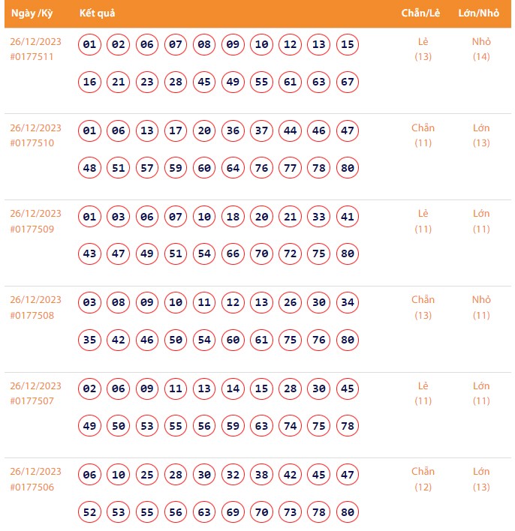Click draw ID #0177508
The height and width of the screenshot is (531, 515).
tap(32, 315)
